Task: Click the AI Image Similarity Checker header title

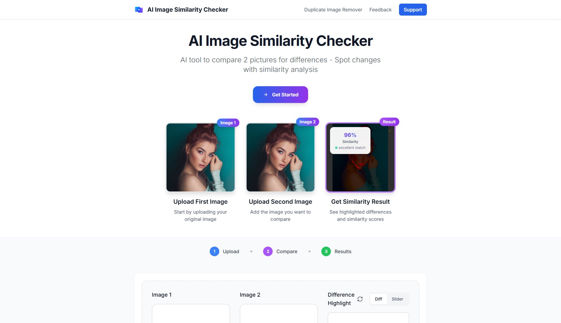Action: tap(187, 10)
